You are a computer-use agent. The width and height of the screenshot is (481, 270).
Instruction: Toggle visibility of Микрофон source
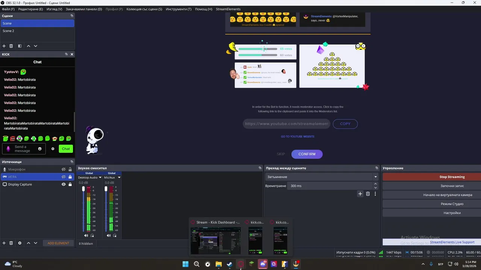(x=64, y=169)
